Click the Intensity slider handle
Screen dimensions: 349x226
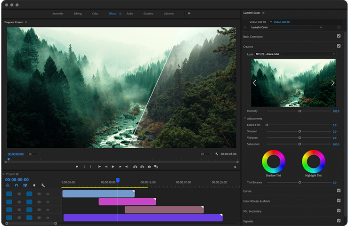[x=300, y=111]
